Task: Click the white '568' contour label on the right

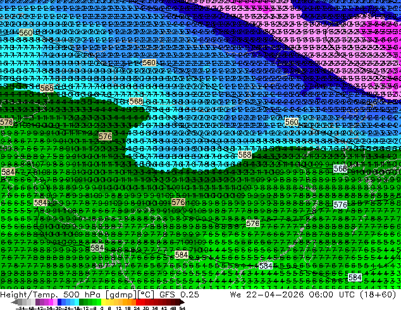Action: click(x=340, y=168)
